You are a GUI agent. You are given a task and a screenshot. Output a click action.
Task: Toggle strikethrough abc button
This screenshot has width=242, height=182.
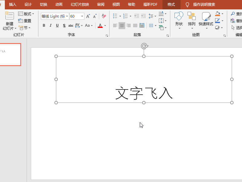pyautogui.click(x=71, y=25)
